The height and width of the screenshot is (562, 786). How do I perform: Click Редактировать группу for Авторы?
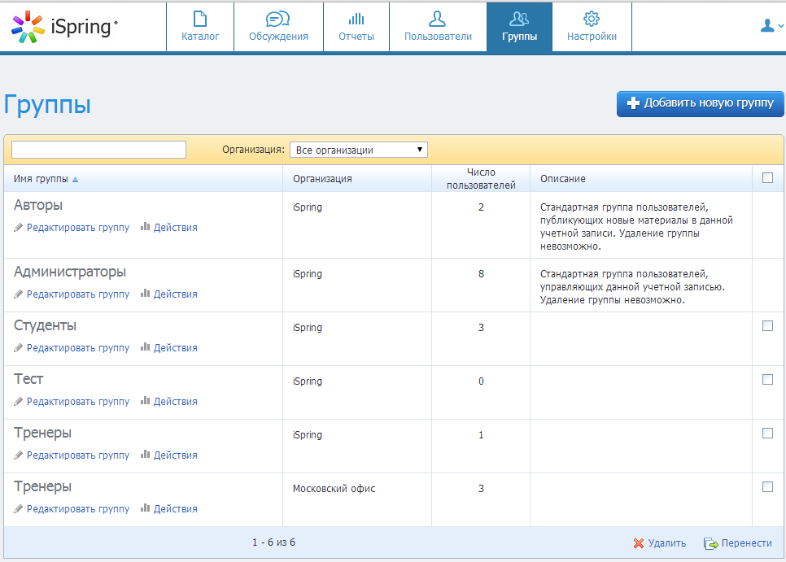coord(77,228)
